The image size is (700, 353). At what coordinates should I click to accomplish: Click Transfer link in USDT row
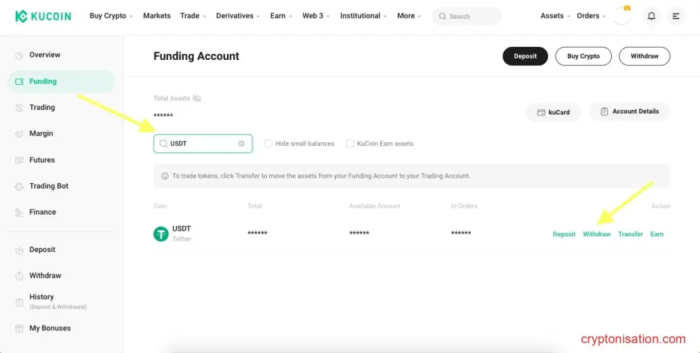click(x=631, y=234)
